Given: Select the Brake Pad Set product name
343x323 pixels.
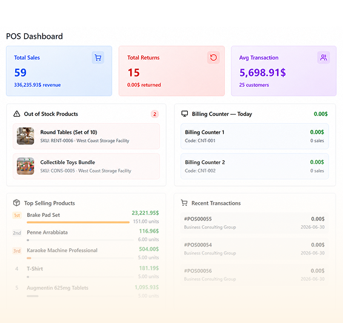Looking at the screenshot, I should coord(43,215).
